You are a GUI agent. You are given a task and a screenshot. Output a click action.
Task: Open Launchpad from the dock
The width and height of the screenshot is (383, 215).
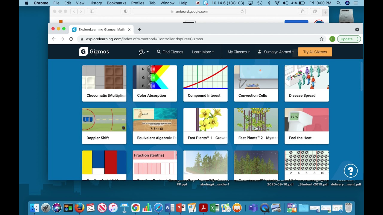[x=46, y=208]
